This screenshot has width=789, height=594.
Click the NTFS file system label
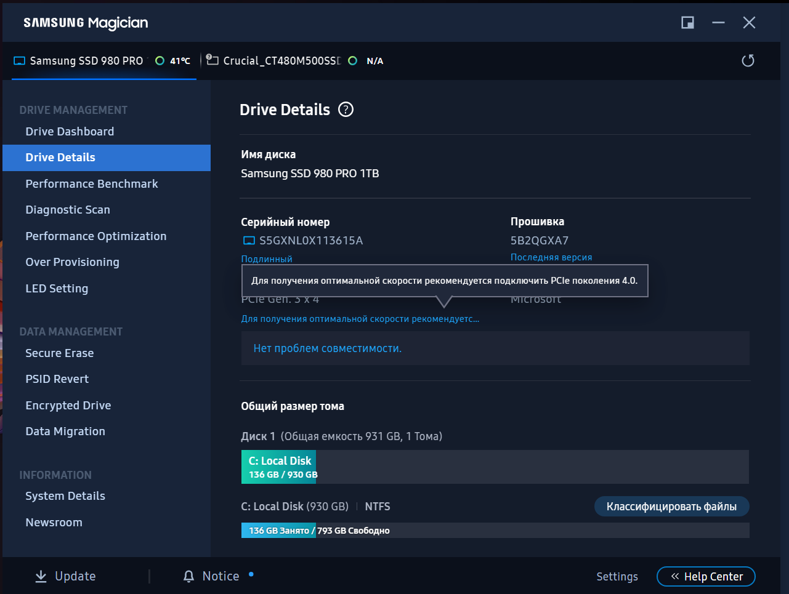pyautogui.click(x=378, y=507)
